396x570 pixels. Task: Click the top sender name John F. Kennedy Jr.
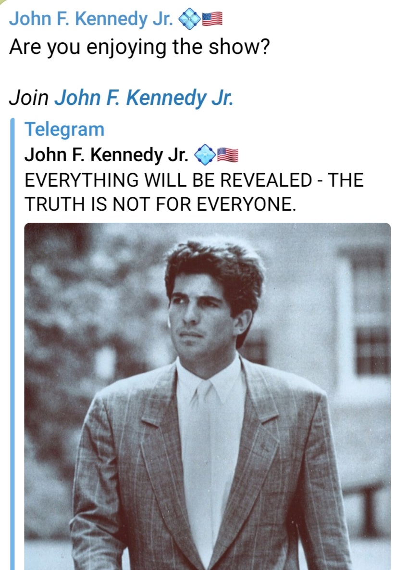tap(91, 19)
